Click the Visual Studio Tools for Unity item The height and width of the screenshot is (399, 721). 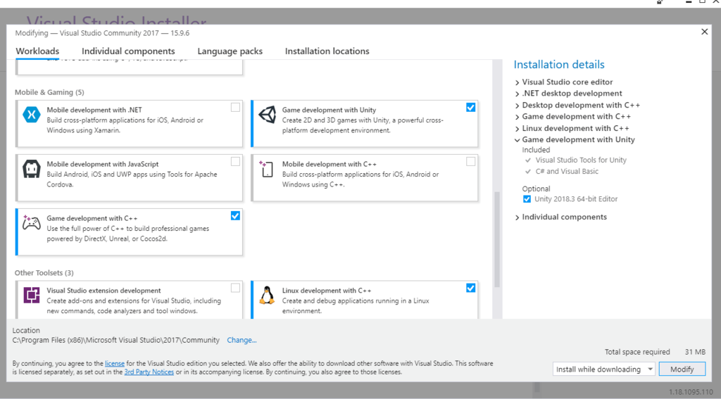point(581,160)
